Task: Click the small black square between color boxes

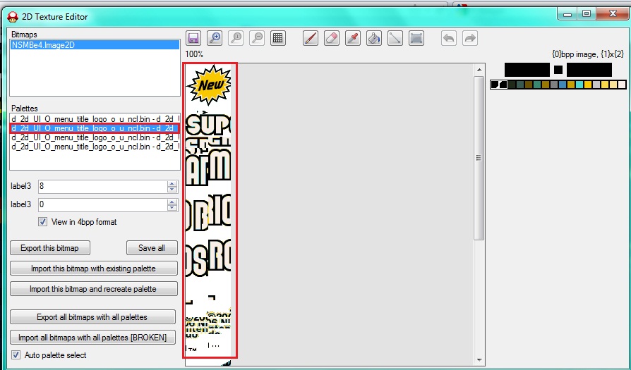Action: tap(558, 70)
